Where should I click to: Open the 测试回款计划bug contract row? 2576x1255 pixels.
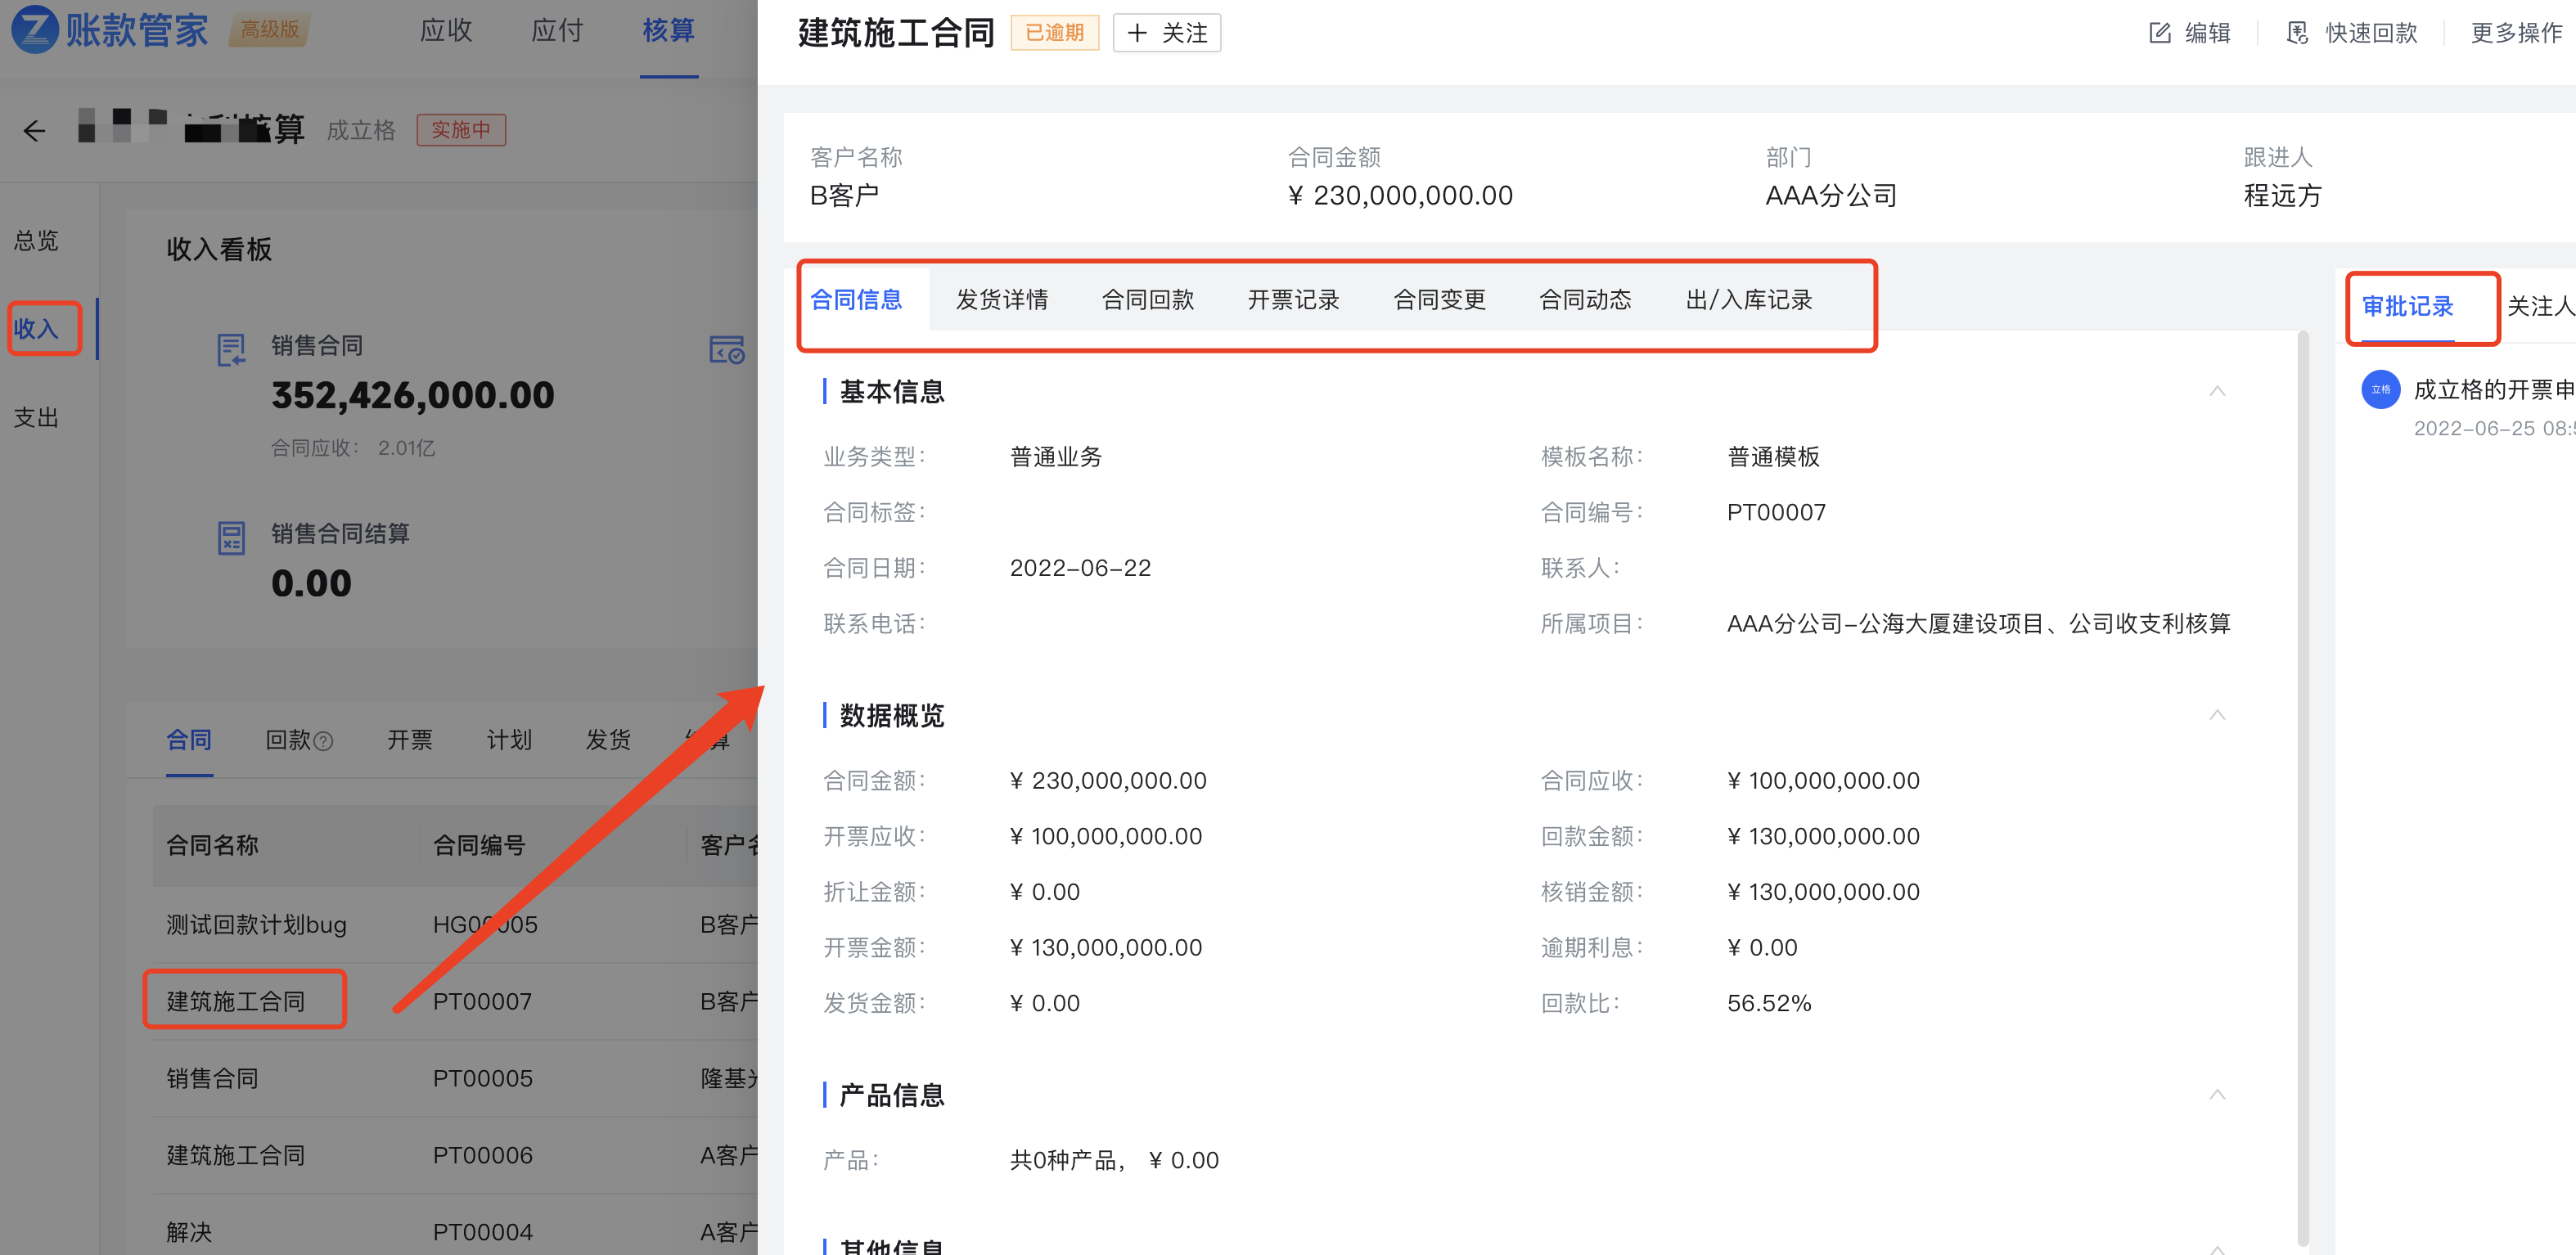(x=455, y=925)
